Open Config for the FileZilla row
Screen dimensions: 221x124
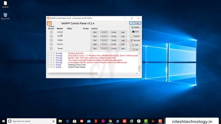[x=114, y=40]
